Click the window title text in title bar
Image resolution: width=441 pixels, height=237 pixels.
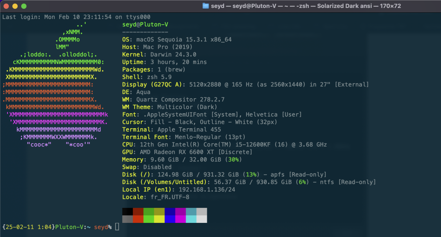[306, 6]
